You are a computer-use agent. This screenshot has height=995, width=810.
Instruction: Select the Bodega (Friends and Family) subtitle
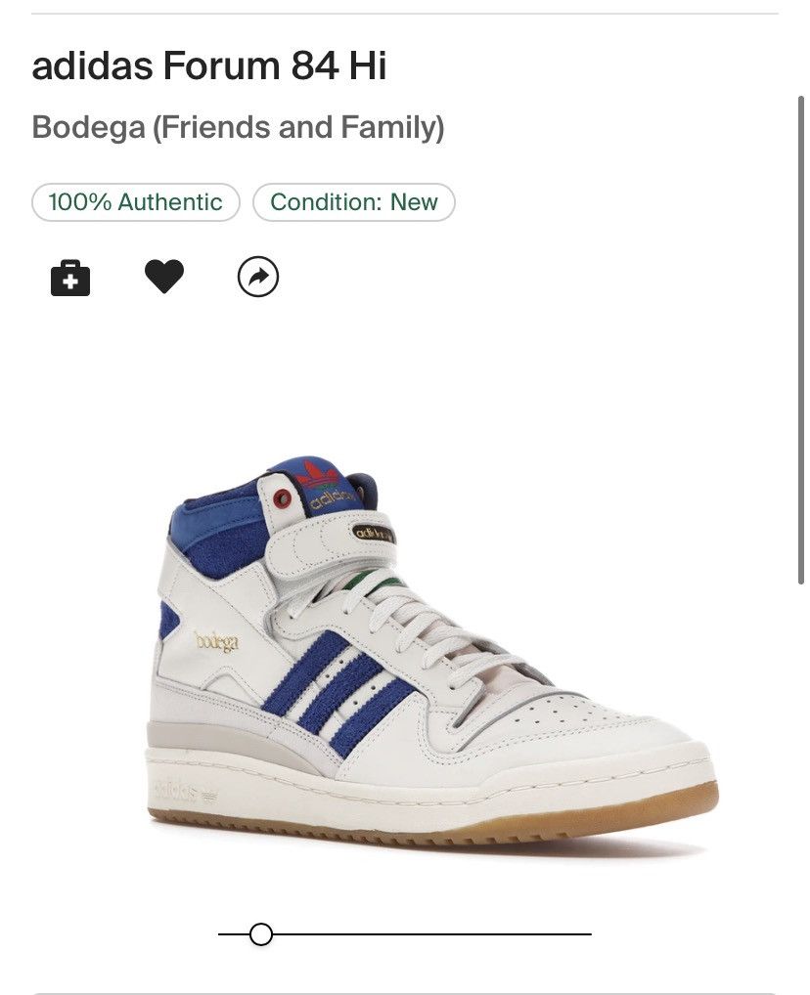click(x=238, y=126)
